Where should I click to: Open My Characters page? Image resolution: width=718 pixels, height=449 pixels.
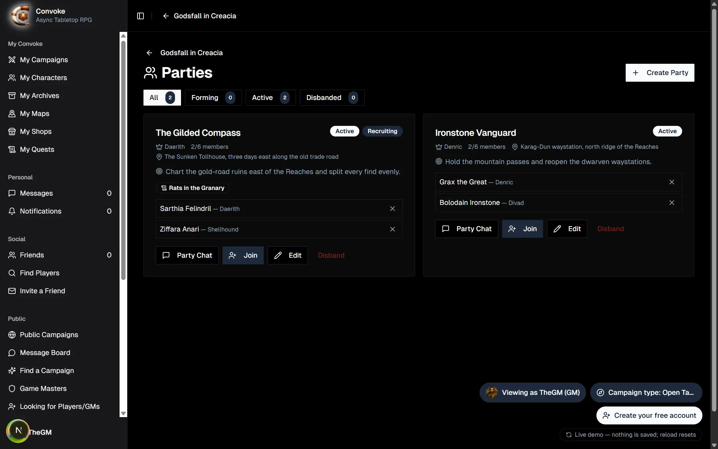60,78
